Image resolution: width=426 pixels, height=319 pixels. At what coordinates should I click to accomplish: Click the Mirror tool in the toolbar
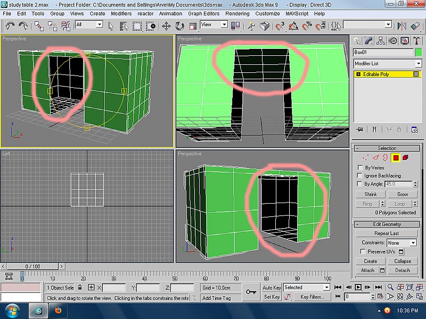[x=401, y=26]
